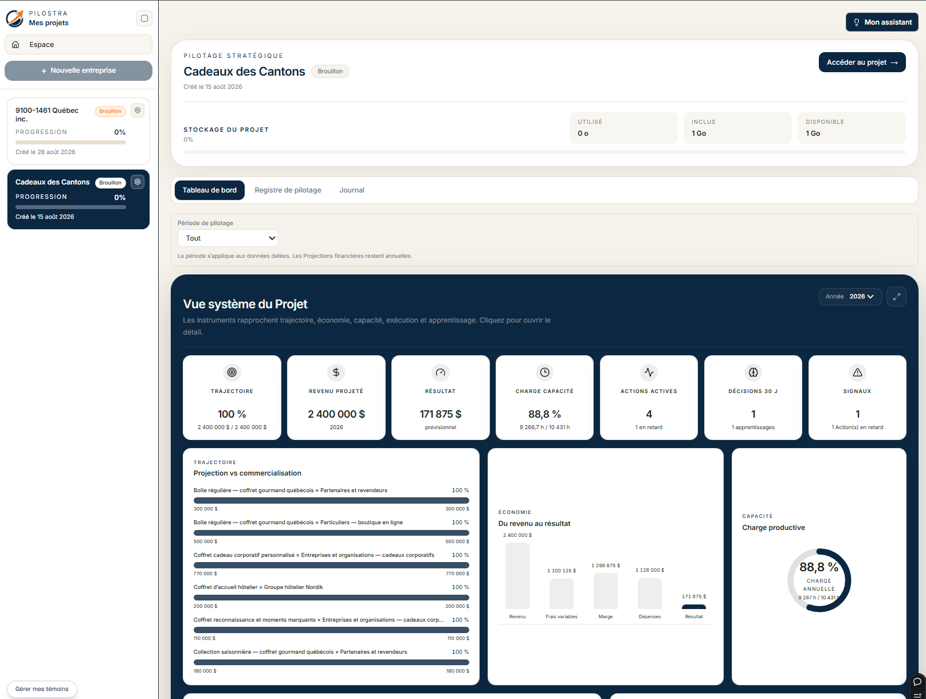Open the Revenu projeté 2 400 000 $ card
Viewport: 926px width, 699px height.
coord(336,398)
